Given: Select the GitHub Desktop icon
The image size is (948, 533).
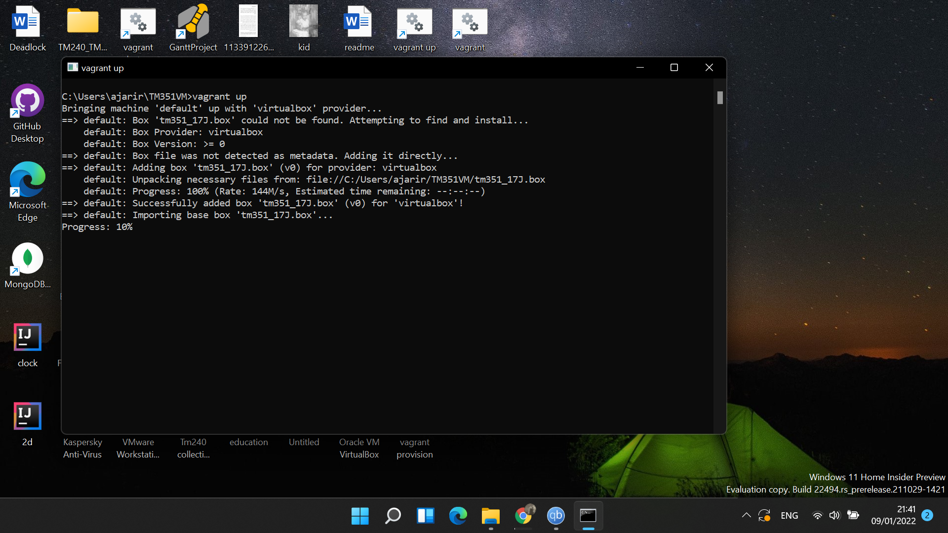Looking at the screenshot, I should tap(28, 101).
